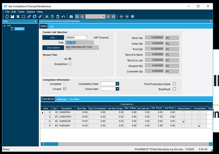
Task: Open the Close Date dropdown
Action: point(117,89)
